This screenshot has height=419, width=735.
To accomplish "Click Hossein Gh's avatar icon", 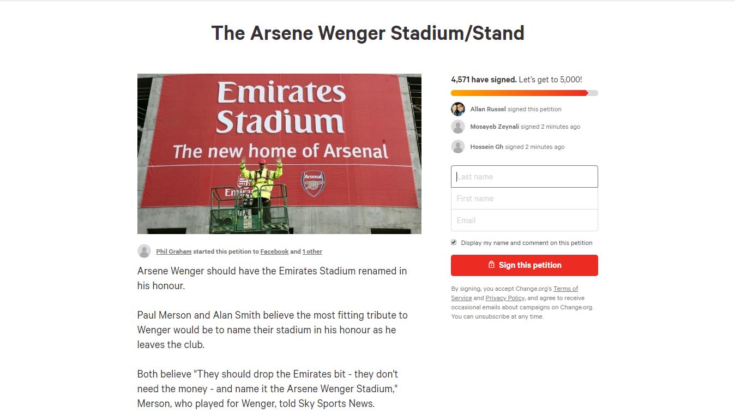I will 458,146.
